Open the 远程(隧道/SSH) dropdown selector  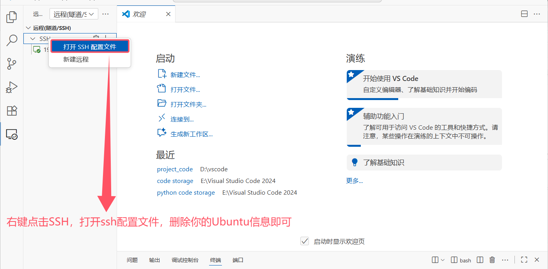click(x=74, y=14)
